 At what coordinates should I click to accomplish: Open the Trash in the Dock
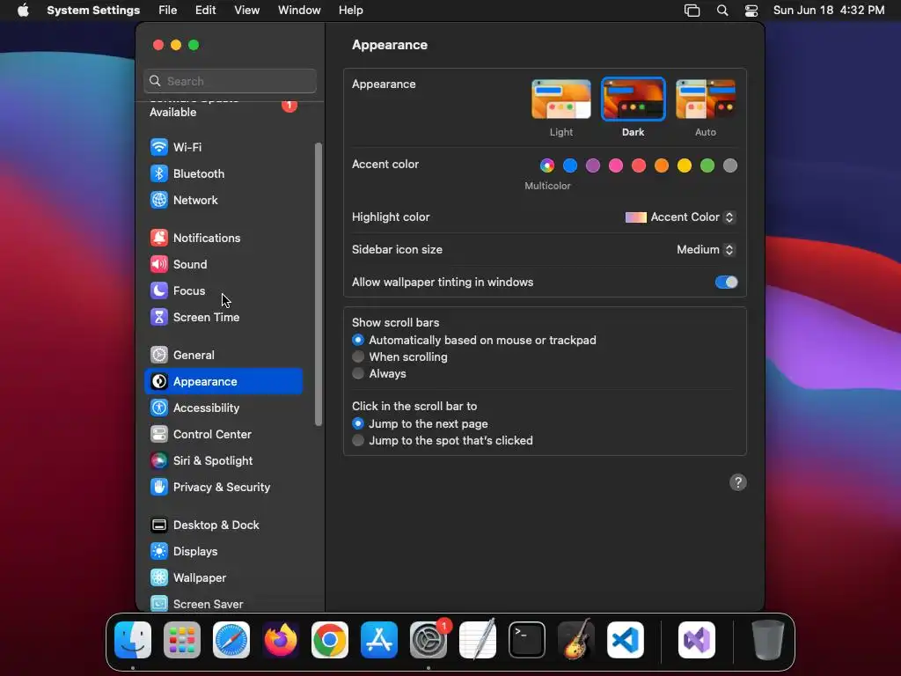pos(767,640)
